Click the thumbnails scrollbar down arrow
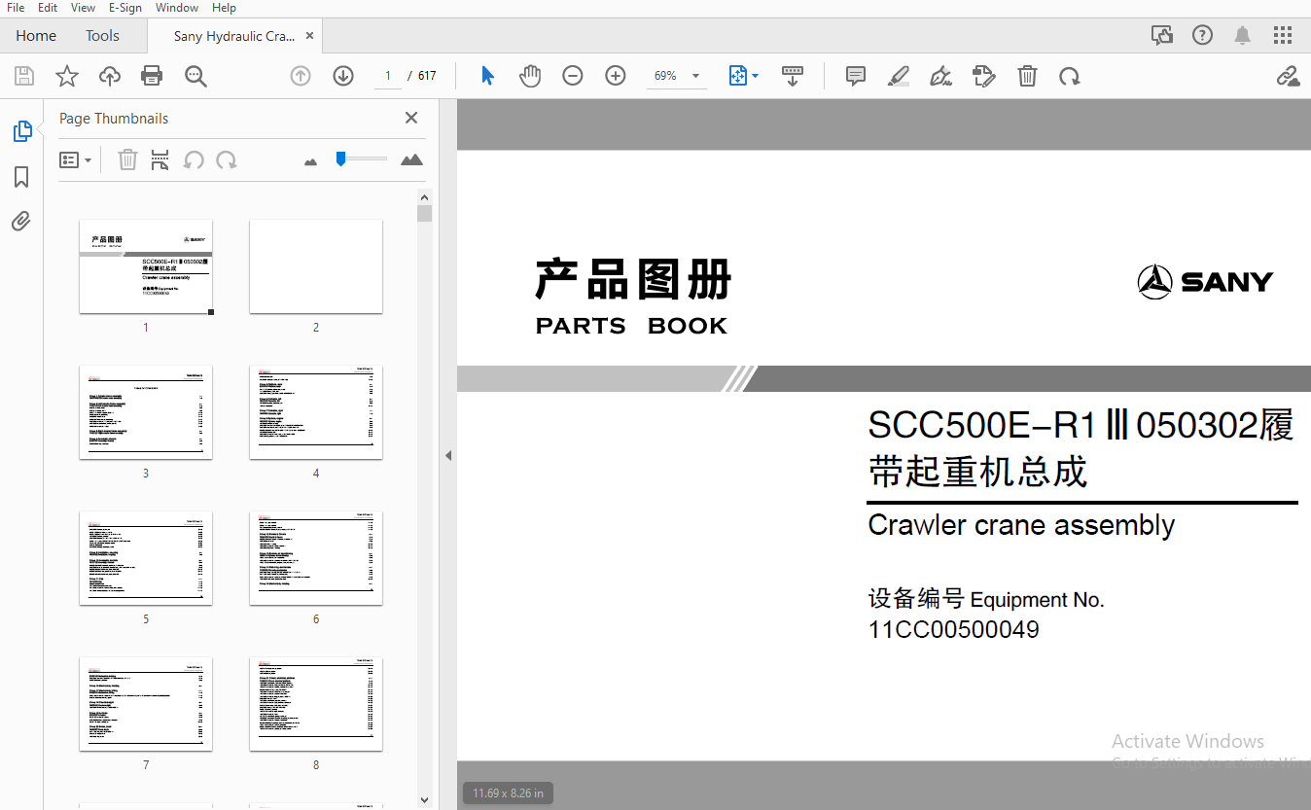 pyautogui.click(x=424, y=800)
